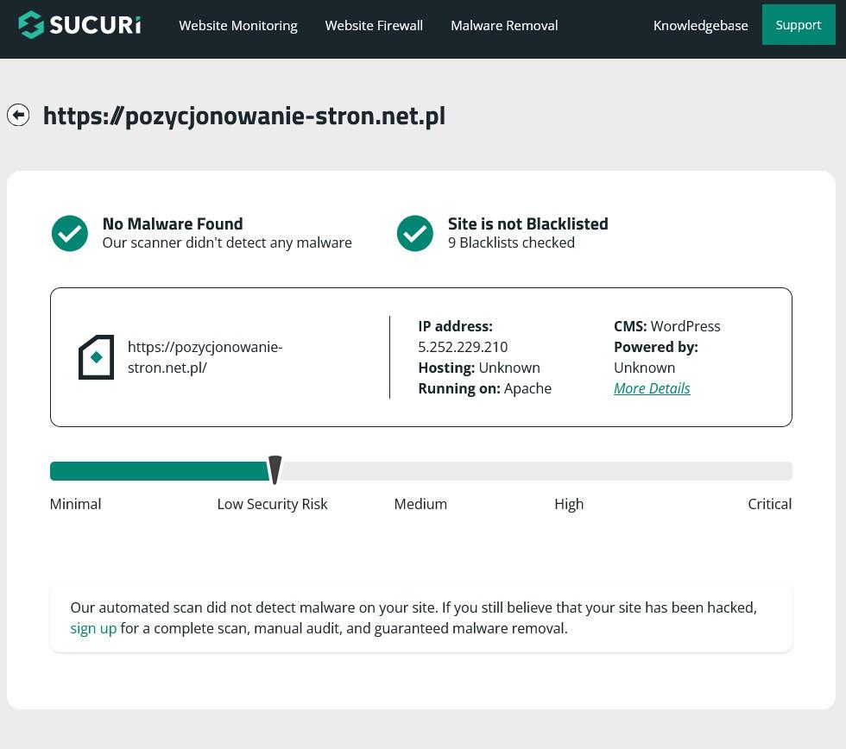This screenshot has height=749, width=846.
Task: Click the scanned site URL heading
Action: (x=244, y=116)
